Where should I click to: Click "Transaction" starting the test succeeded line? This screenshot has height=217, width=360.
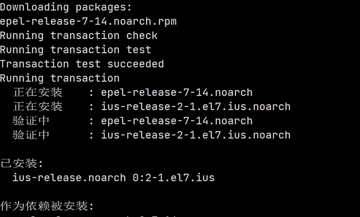click(x=34, y=64)
